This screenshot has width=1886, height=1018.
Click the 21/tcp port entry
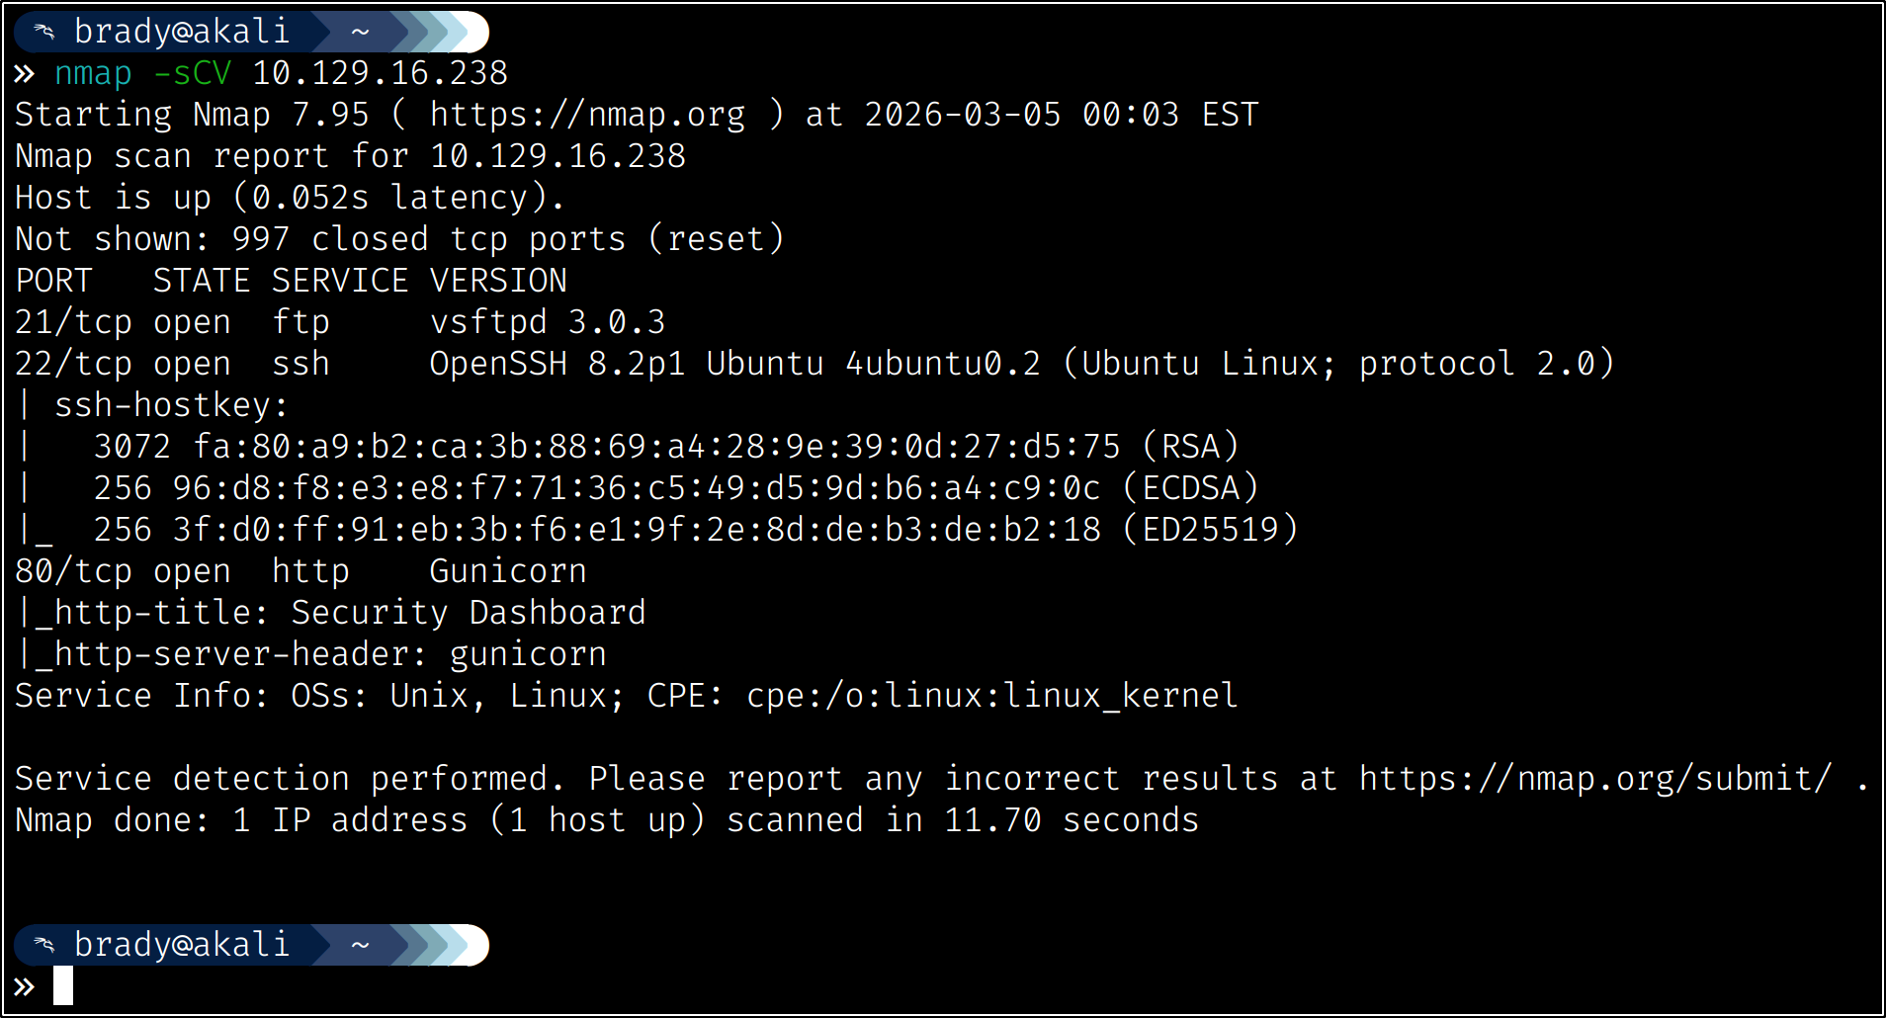pos(73,323)
